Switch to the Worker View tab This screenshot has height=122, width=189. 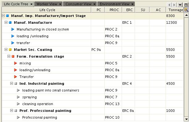coord(47,4)
